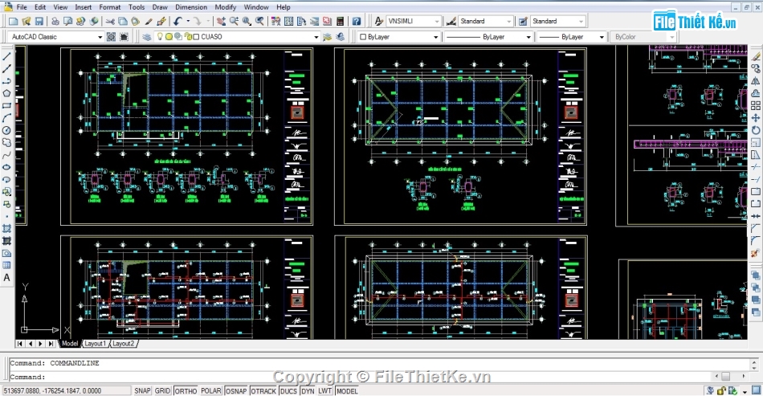Open the QuickCalc calculator icon
763x396 pixels.
(x=341, y=22)
